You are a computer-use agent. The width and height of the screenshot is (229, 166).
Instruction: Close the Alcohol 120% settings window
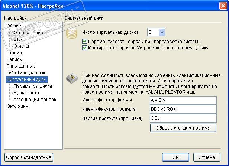coord(223,6)
